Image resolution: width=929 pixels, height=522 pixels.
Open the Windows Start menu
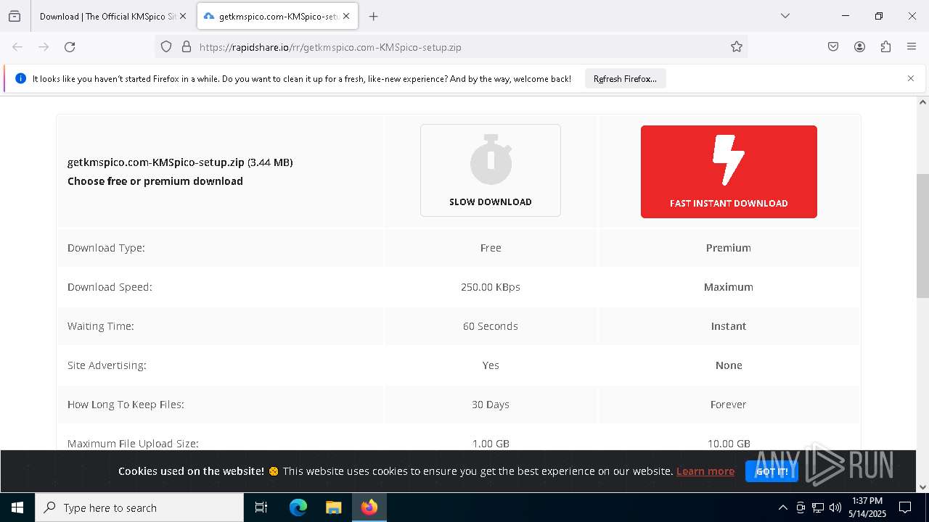pos(17,507)
